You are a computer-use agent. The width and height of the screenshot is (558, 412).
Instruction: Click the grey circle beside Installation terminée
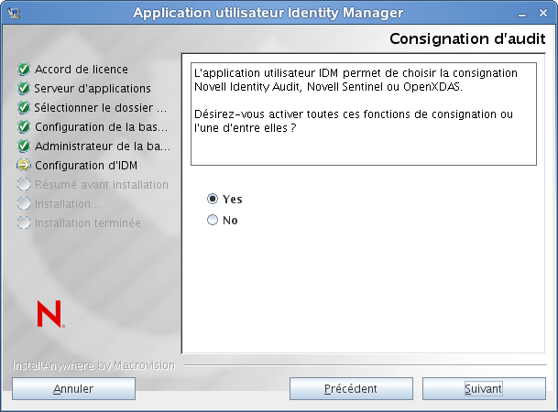[x=24, y=223]
